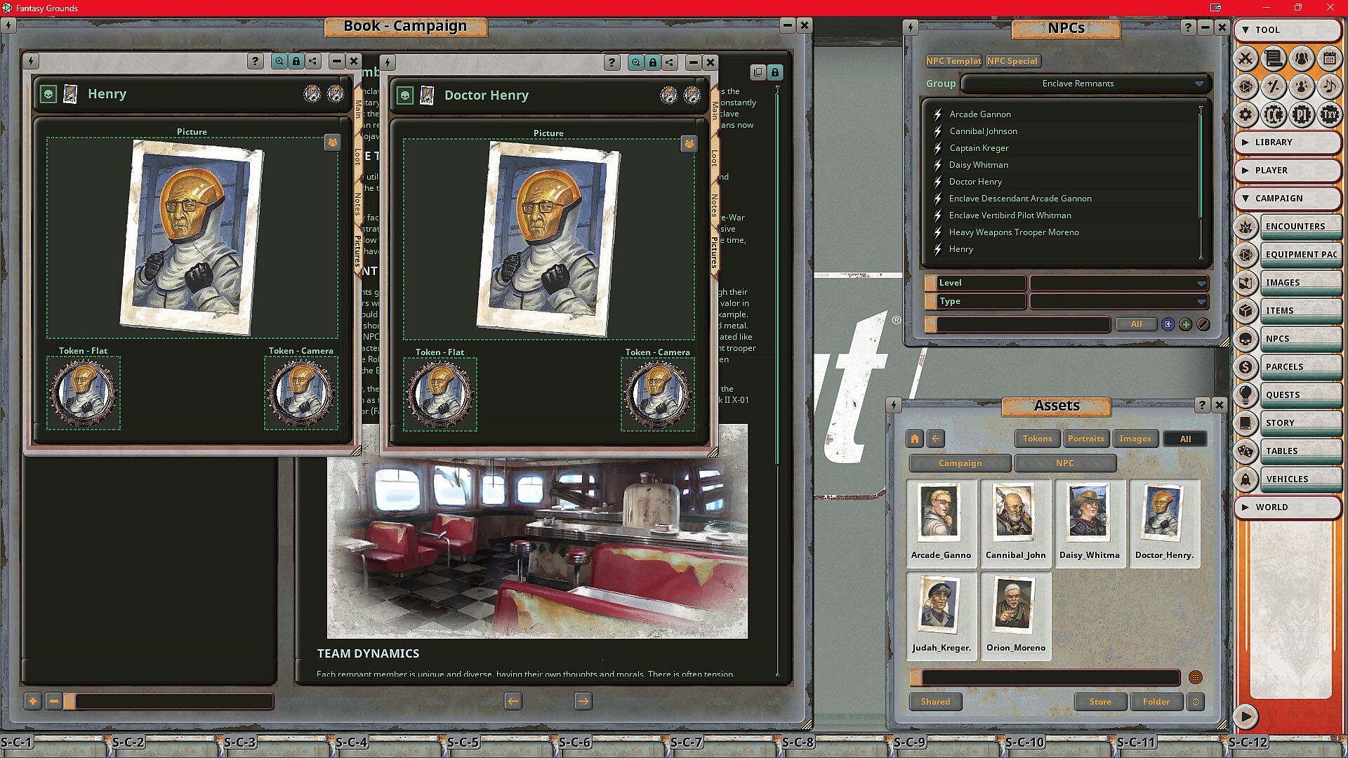The height and width of the screenshot is (758, 1348).
Task: Toggle the lock on Doctor Henry sheet
Action: pos(653,62)
